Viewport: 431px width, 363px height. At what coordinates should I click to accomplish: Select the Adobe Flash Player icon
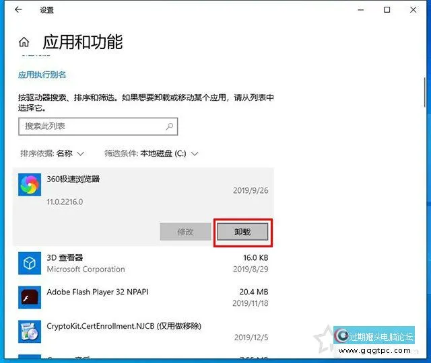tap(30, 297)
